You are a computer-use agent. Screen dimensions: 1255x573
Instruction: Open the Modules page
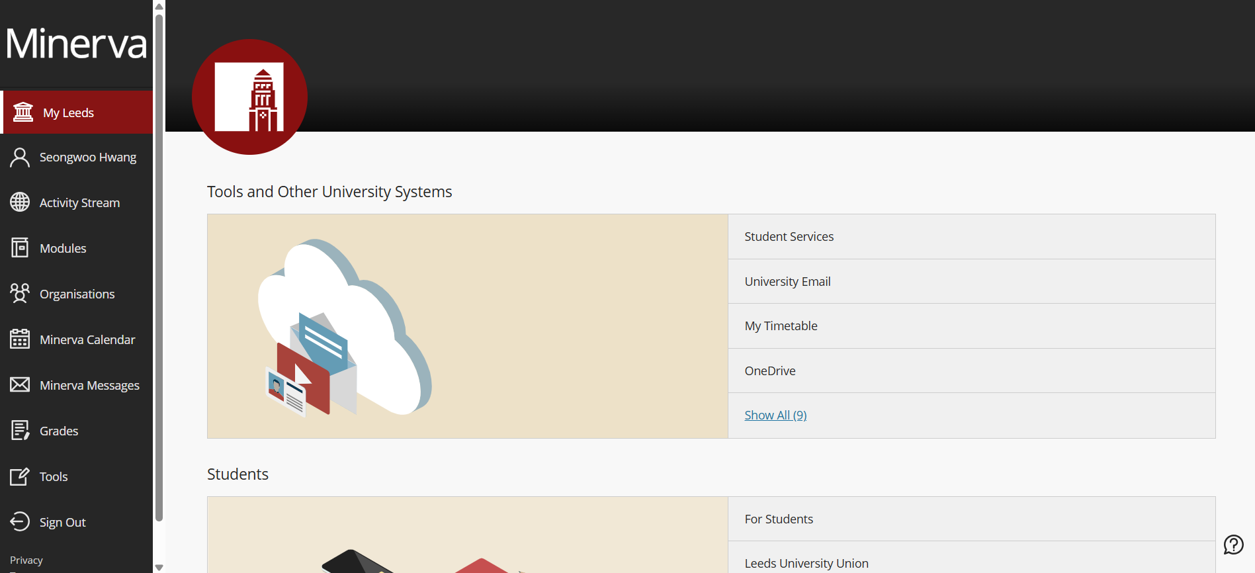coord(77,248)
